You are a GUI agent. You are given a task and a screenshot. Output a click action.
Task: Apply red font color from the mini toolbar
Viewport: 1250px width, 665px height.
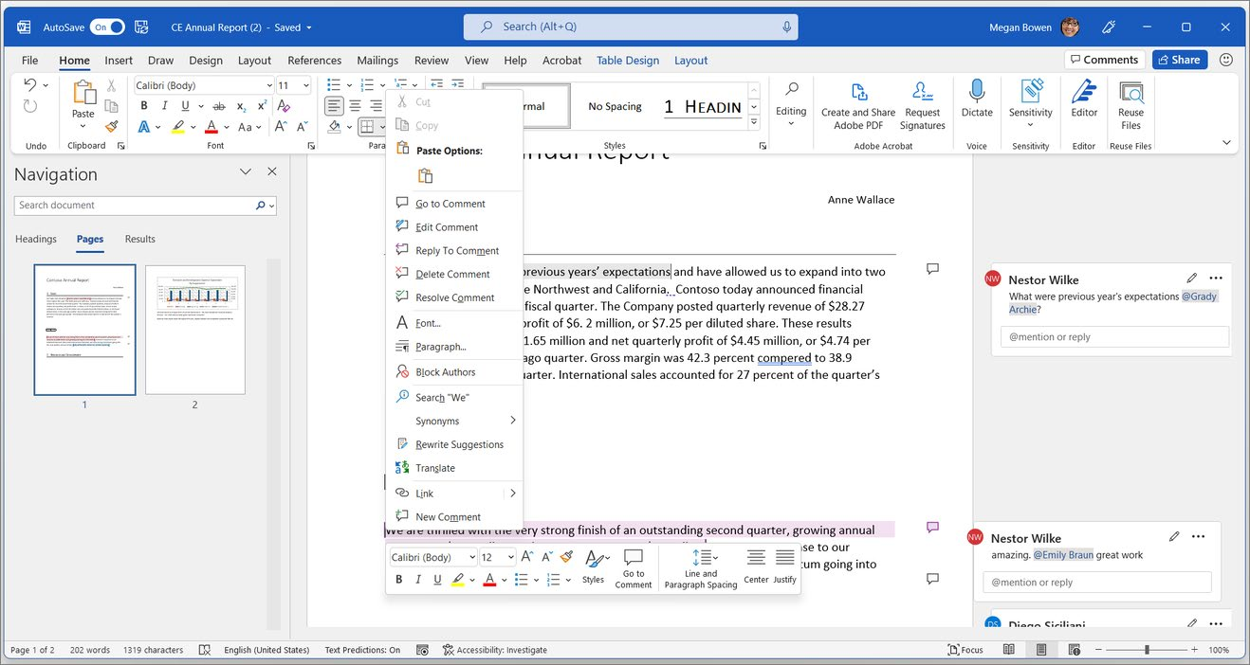(x=489, y=580)
